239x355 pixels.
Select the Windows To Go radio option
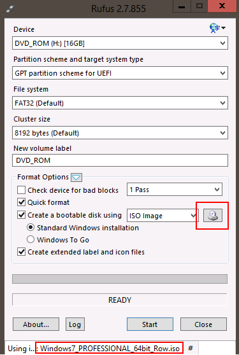pos(31,240)
